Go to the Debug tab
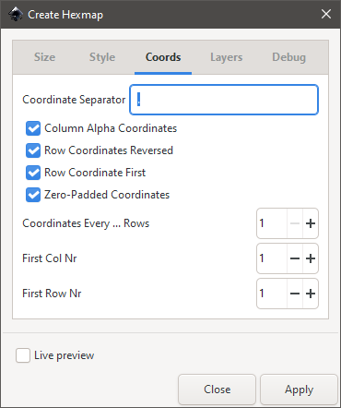The image size is (341, 408). (289, 57)
